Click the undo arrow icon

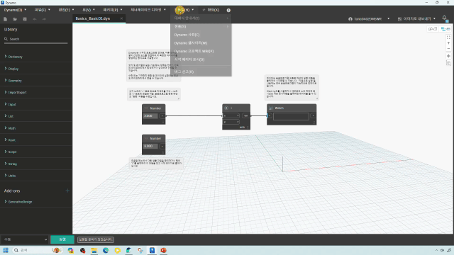click(x=35, y=19)
